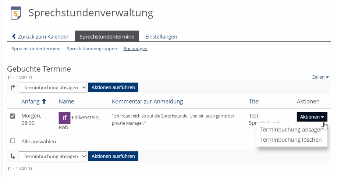Open top 'Terminbuchung absagen' dropdown
The height and width of the screenshot is (177, 337).
[x=53, y=87]
